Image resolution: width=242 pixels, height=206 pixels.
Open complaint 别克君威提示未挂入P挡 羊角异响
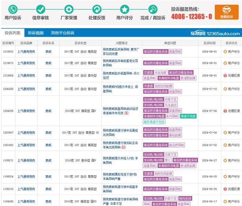[120, 160]
